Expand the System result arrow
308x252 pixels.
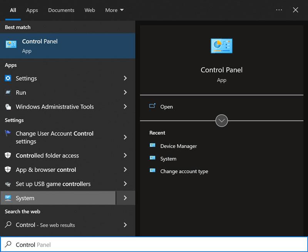tap(126, 198)
